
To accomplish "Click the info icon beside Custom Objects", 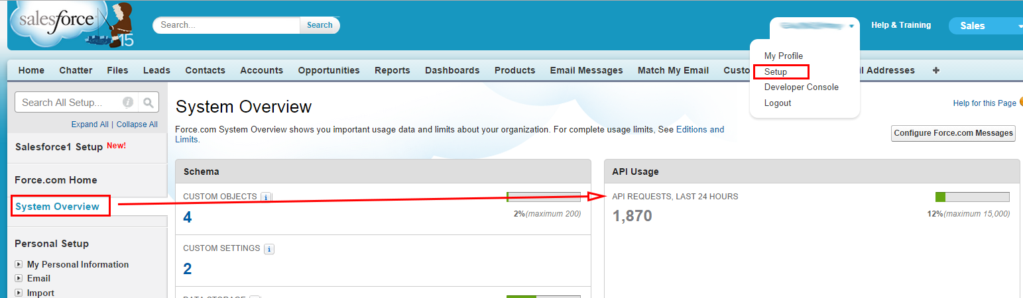I will (x=265, y=197).
